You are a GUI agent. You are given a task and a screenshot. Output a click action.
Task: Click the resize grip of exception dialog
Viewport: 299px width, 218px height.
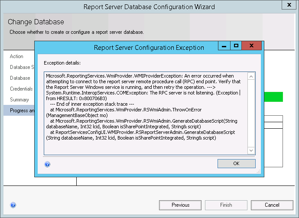[259, 172]
